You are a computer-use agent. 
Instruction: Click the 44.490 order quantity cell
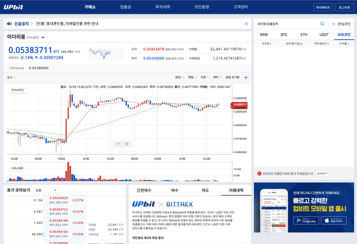click(x=37, y=234)
